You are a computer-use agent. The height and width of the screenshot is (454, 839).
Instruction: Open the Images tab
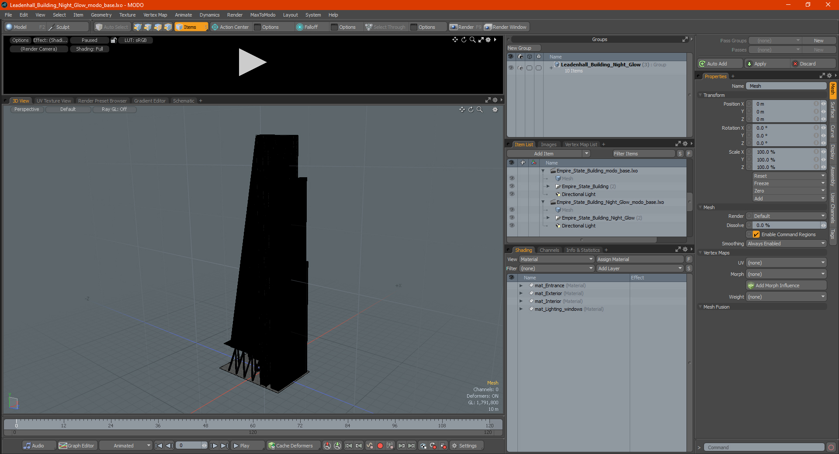(548, 144)
